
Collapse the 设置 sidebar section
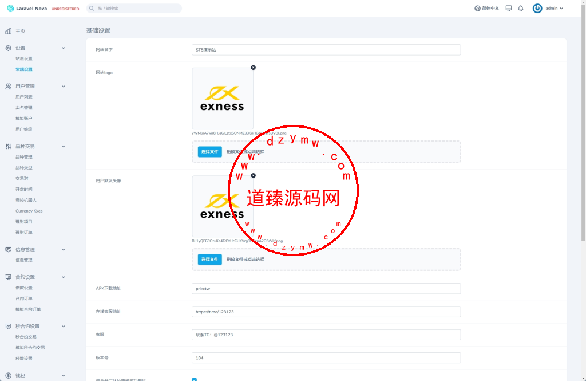click(x=64, y=48)
